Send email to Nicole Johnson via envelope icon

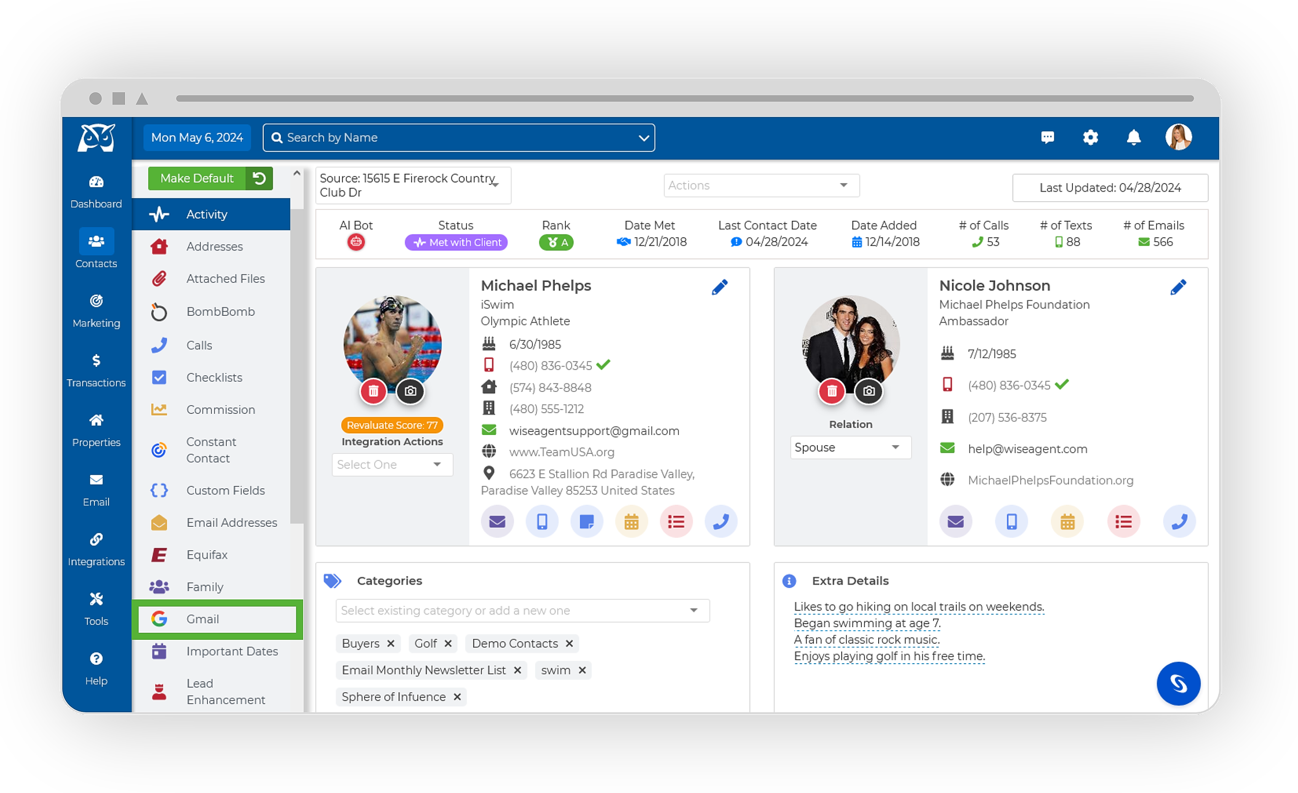pyautogui.click(x=956, y=522)
